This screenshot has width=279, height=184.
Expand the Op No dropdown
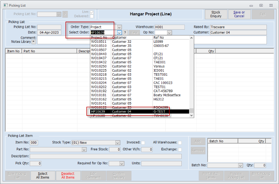(x=169, y=33)
